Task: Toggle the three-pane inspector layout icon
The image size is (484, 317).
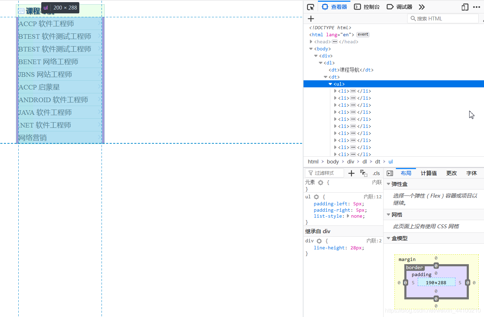Action: 390,173
